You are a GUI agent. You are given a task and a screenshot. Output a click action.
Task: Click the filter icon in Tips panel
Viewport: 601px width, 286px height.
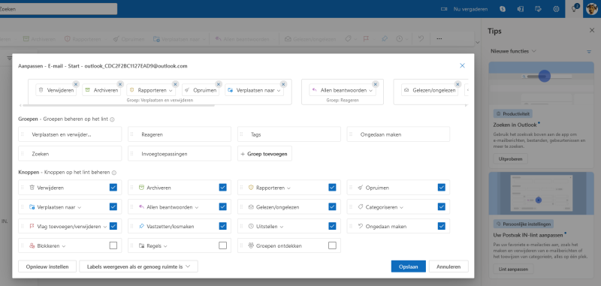click(589, 51)
